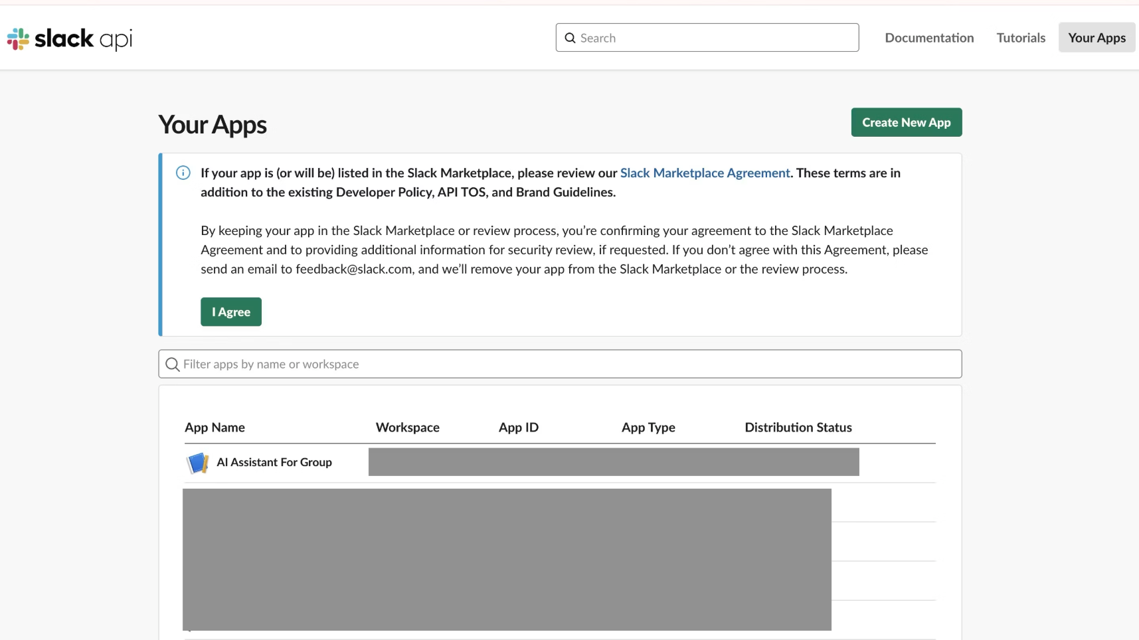Click the Slack API logo
The image size is (1139, 640).
point(70,39)
